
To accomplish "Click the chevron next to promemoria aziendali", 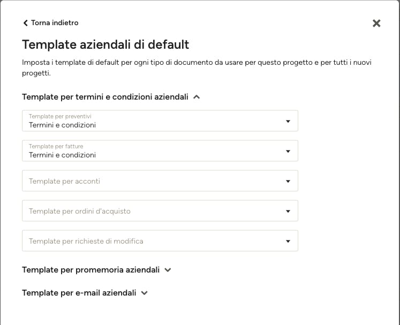I will pyautogui.click(x=168, y=270).
